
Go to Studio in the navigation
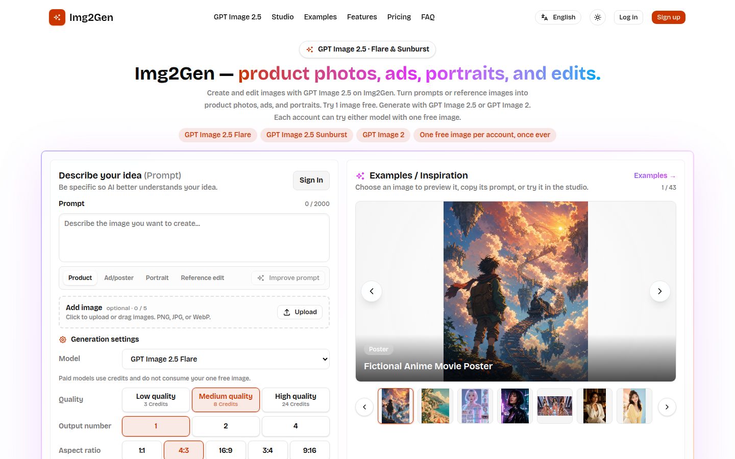coord(283,17)
